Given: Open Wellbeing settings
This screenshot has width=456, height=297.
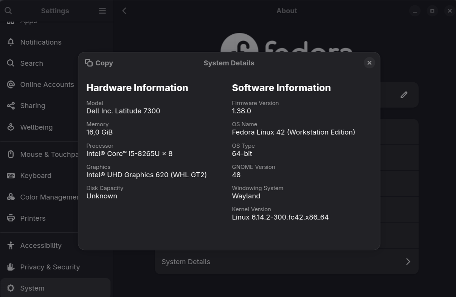Looking at the screenshot, I should point(36,127).
